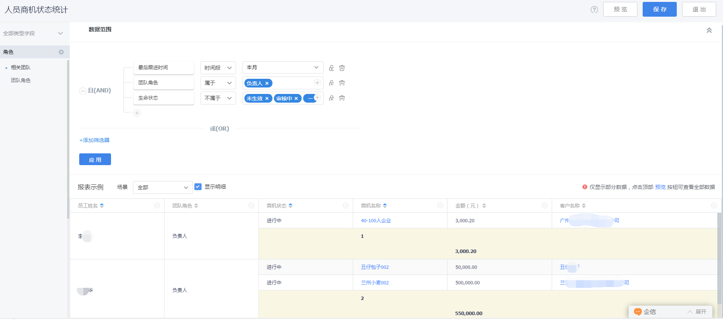The width and height of the screenshot is (723, 320).
Task: Sort by 客户名称 column
Action: 584,206
